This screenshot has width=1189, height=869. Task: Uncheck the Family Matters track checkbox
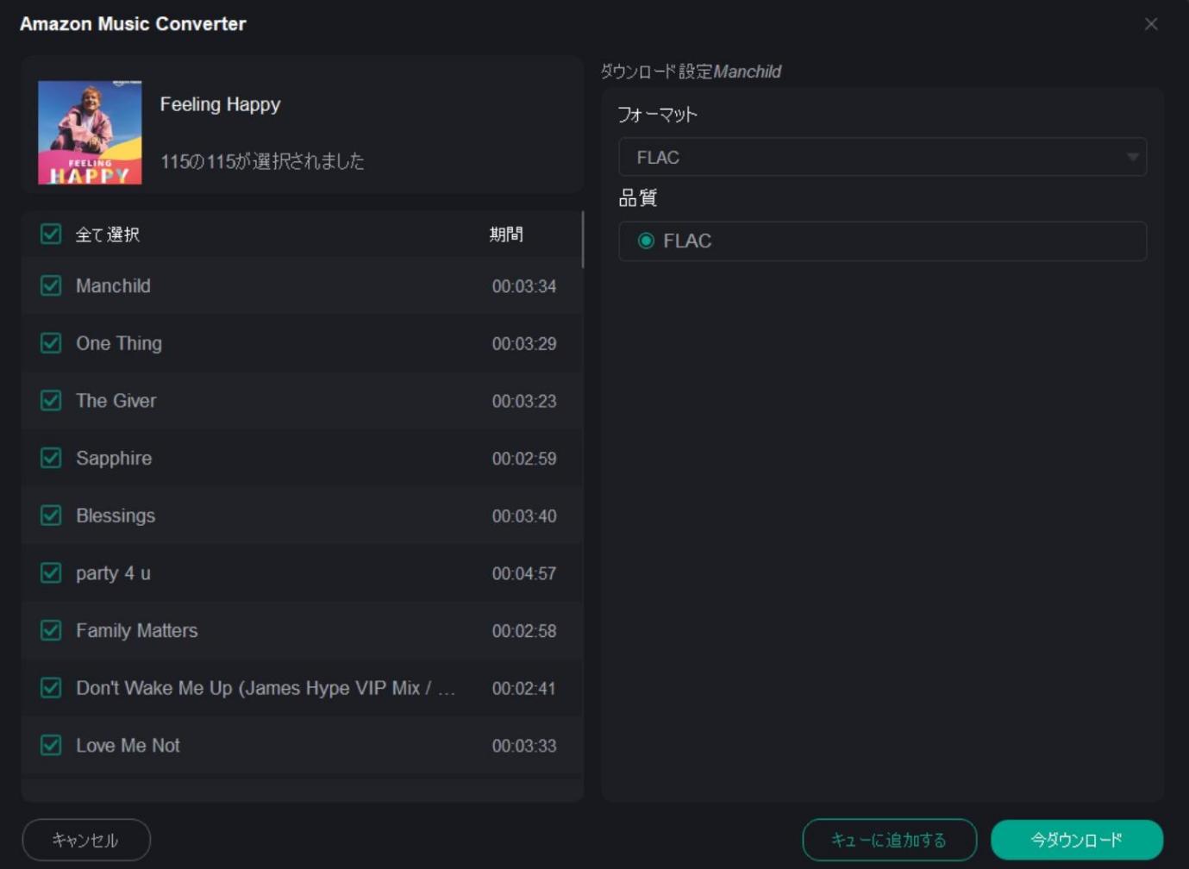pos(51,630)
